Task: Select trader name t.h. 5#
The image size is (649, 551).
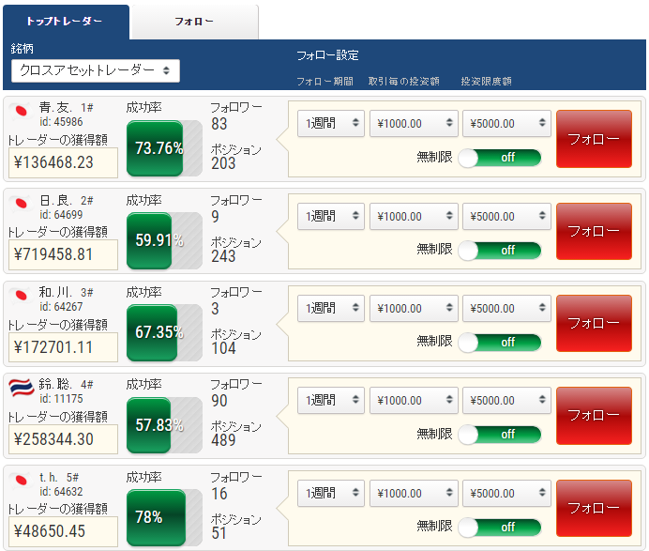Action: [59, 477]
